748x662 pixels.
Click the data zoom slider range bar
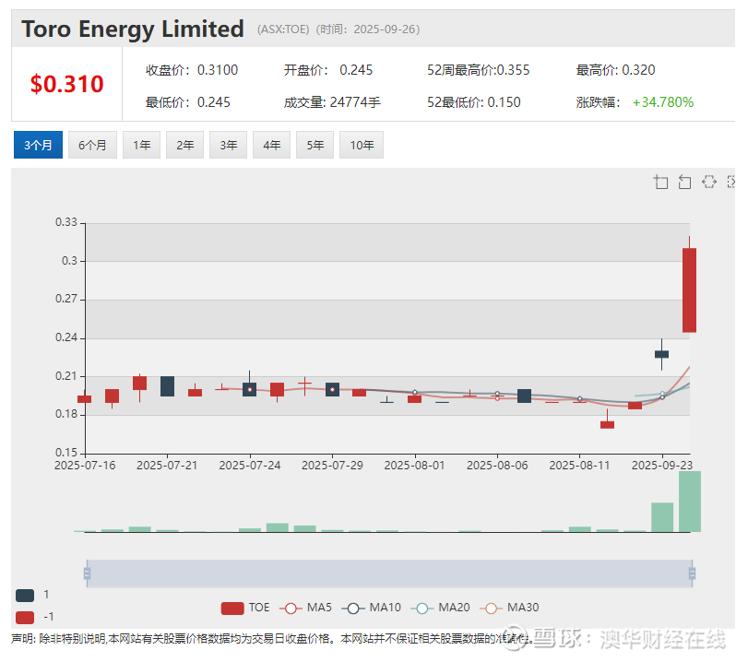[389, 573]
